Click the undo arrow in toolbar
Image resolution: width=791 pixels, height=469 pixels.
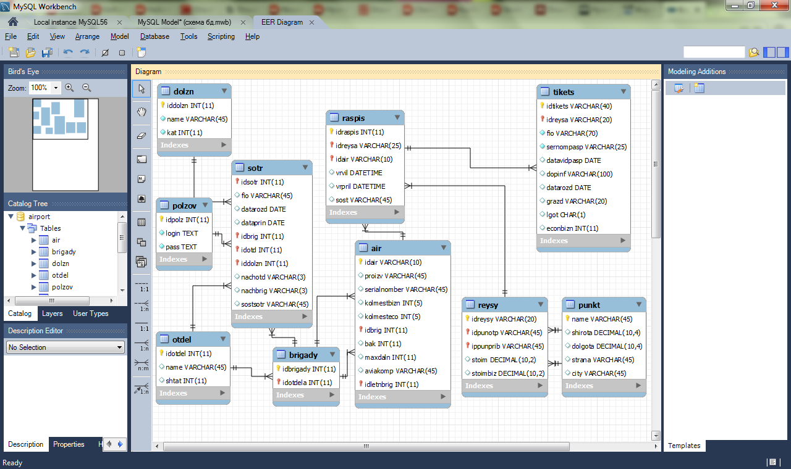click(x=68, y=53)
